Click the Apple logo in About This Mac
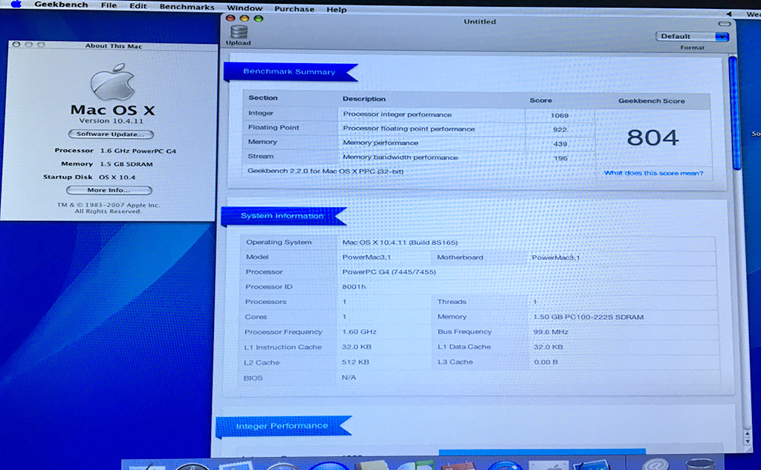Image resolution: width=761 pixels, height=470 pixels. (x=111, y=82)
